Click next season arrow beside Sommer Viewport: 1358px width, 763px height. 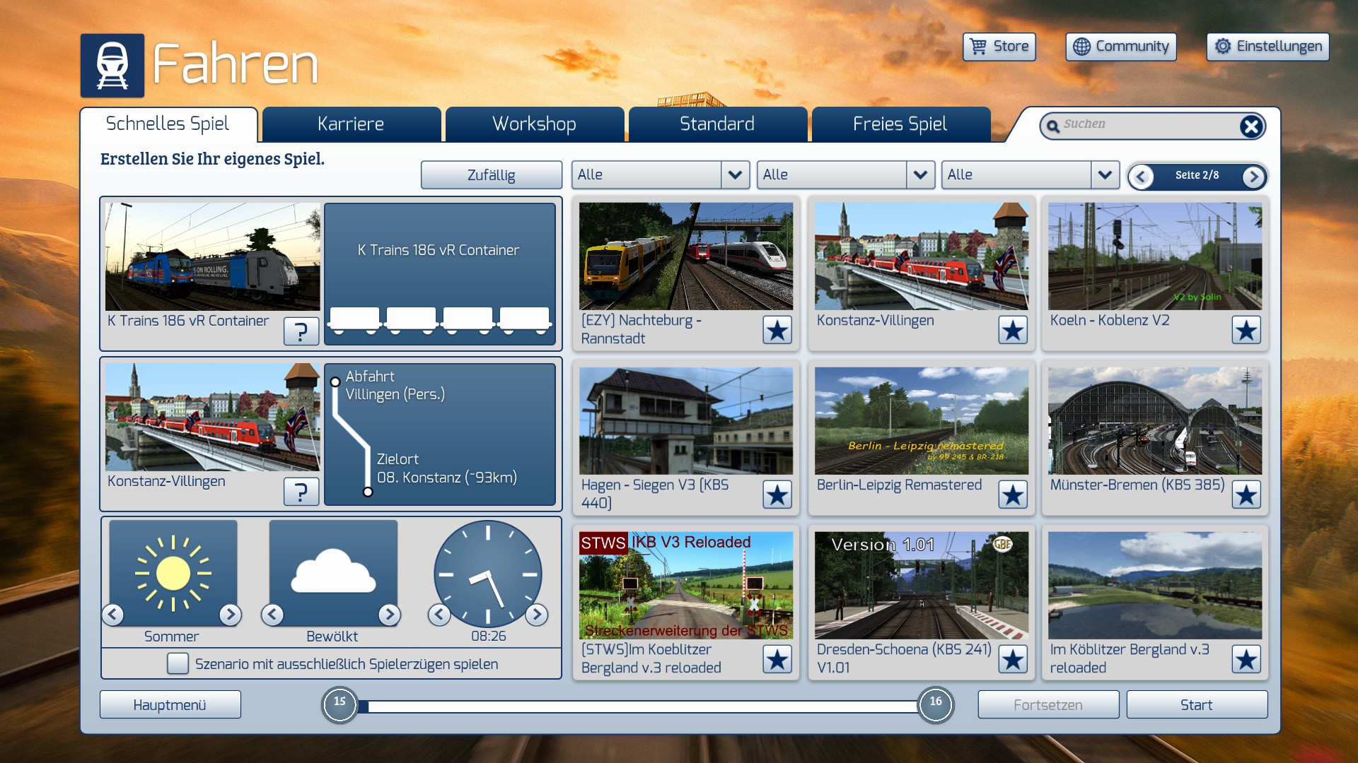[230, 615]
